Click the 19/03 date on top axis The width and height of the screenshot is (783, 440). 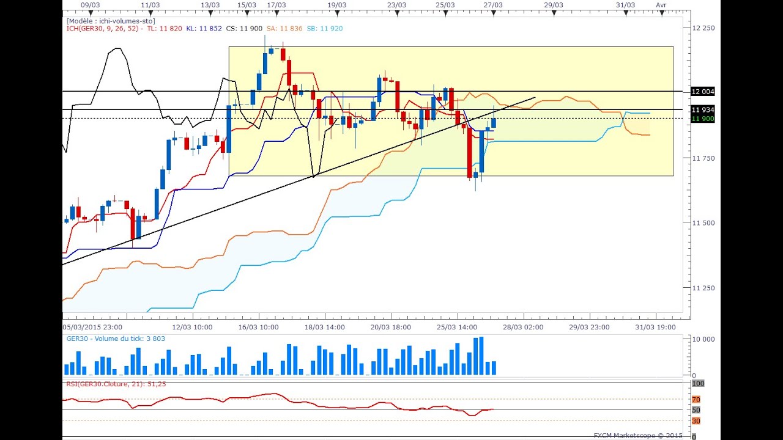coord(336,4)
